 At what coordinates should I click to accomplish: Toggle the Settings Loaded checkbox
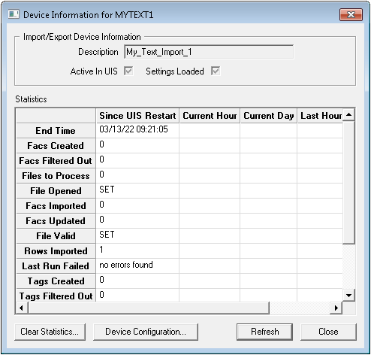[x=216, y=71]
